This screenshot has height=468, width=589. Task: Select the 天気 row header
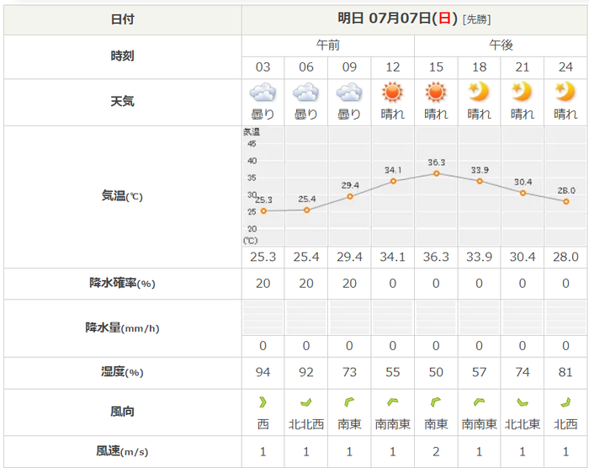tap(123, 101)
